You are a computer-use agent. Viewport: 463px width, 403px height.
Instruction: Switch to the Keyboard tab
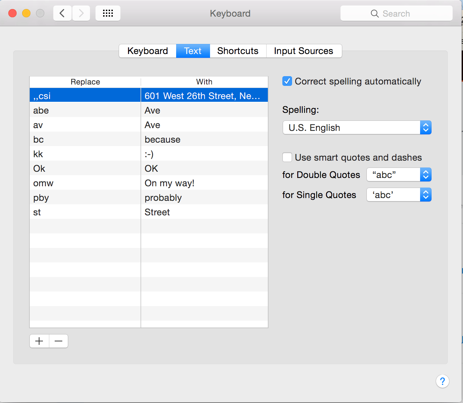pos(148,51)
